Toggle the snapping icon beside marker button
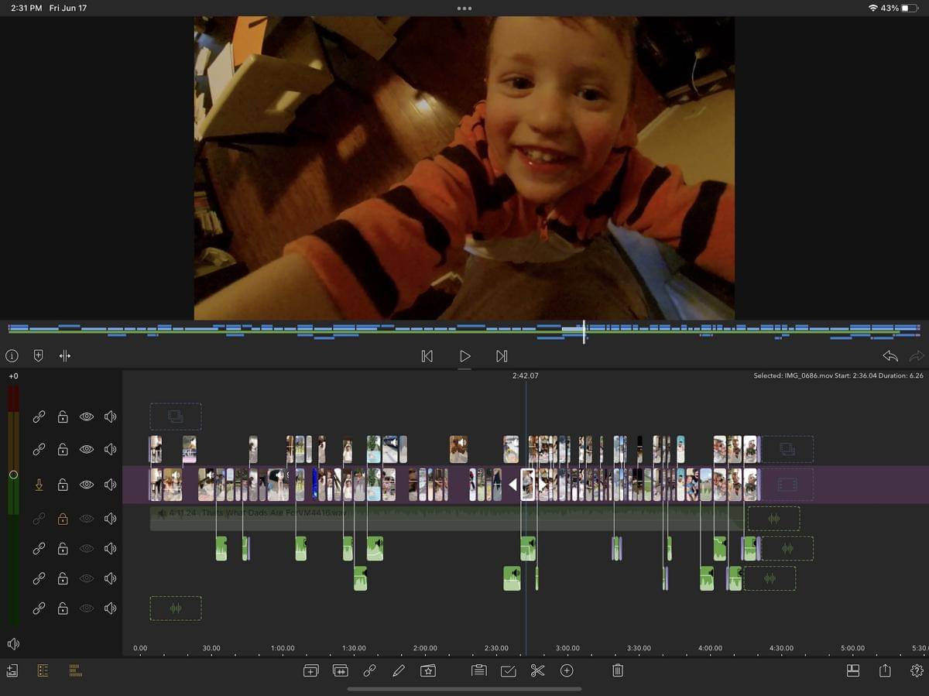The width and height of the screenshot is (929, 696). coord(65,356)
